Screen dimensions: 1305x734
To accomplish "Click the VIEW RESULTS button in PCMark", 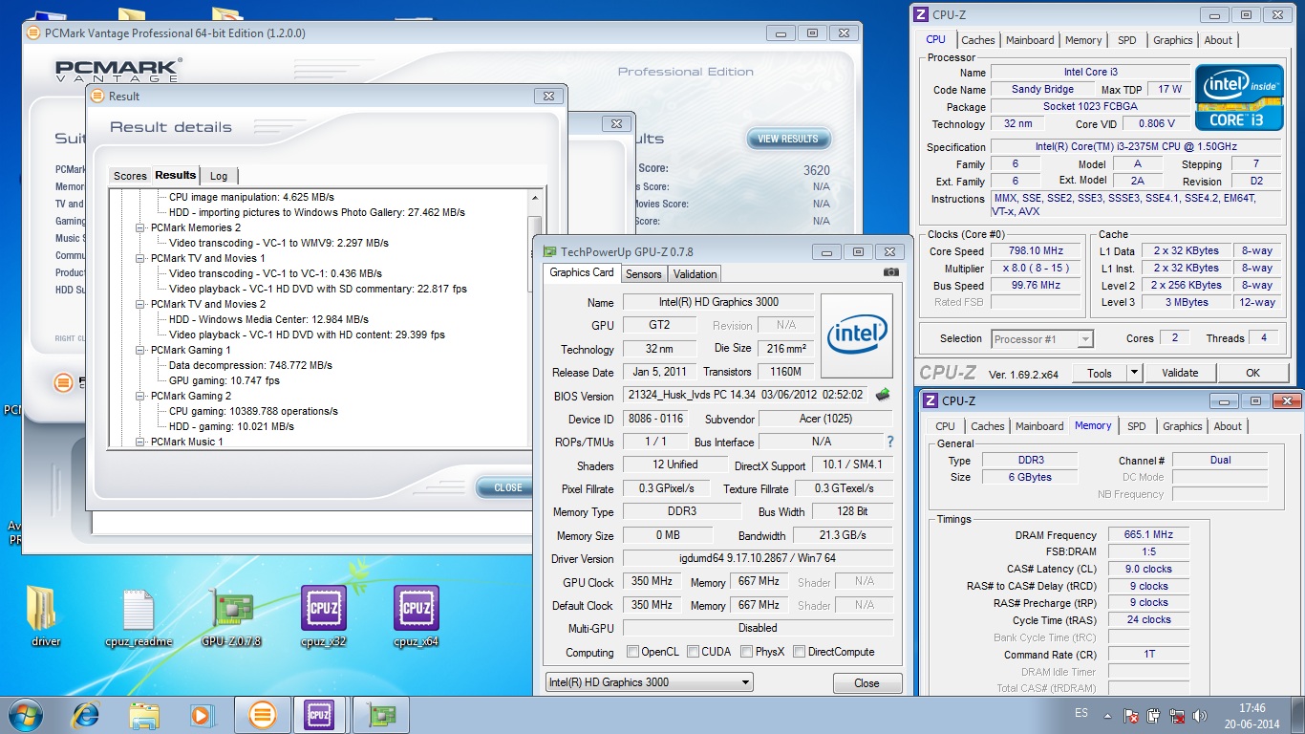I will [x=788, y=139].
